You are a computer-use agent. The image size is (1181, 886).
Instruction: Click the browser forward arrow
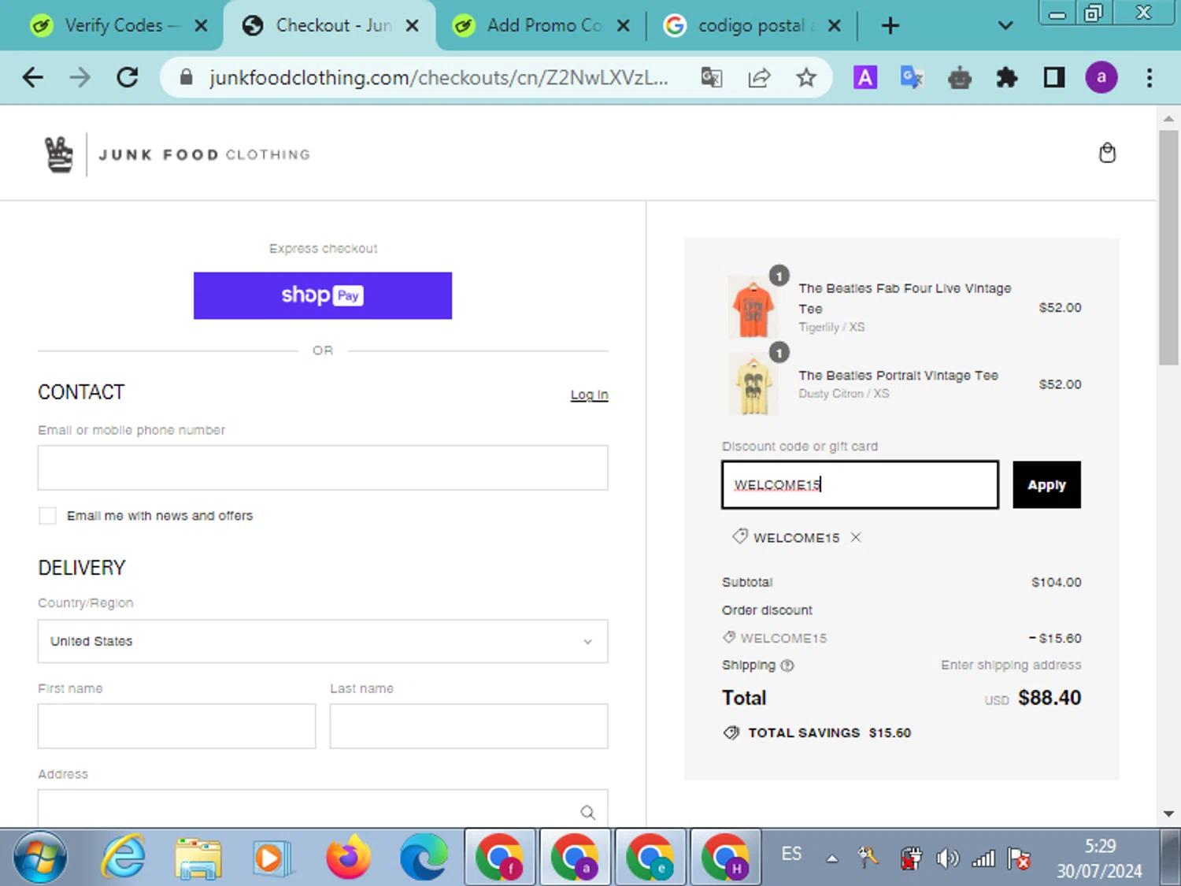click(x=80, y=77)
